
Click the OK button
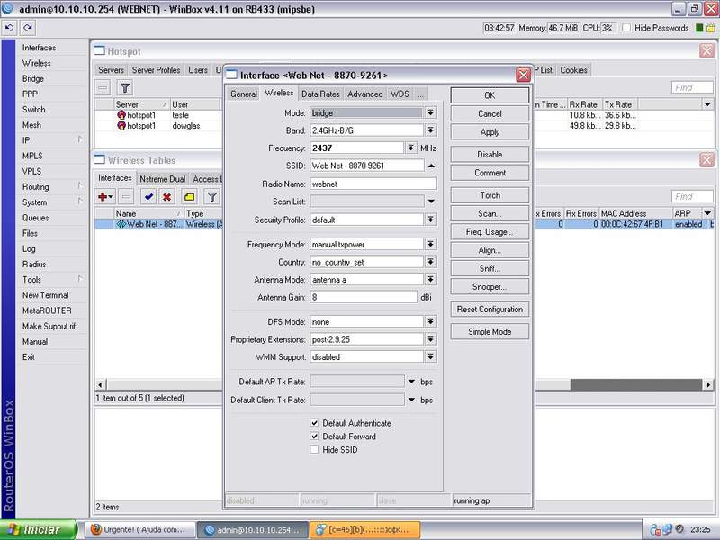point(490,95)
